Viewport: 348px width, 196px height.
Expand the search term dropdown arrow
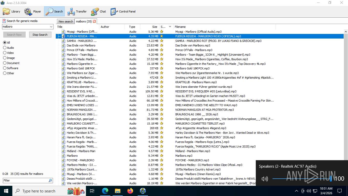[51, 27]
